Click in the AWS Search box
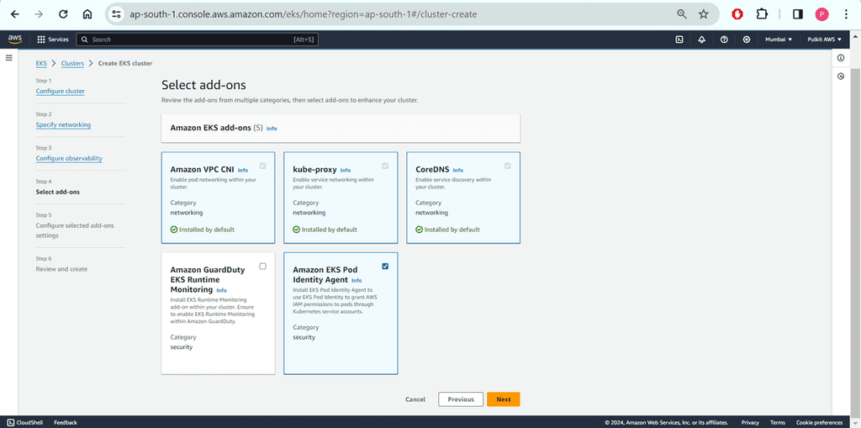The width and height of the screenshot is (861, 428). 197,40
